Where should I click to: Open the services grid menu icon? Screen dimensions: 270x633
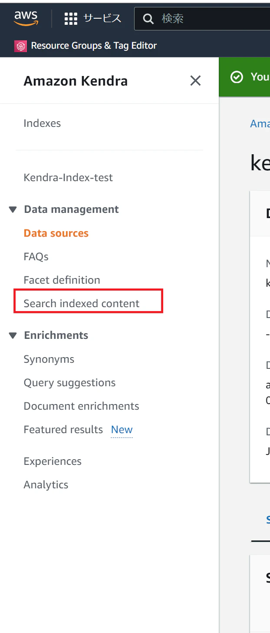point(70,19)
